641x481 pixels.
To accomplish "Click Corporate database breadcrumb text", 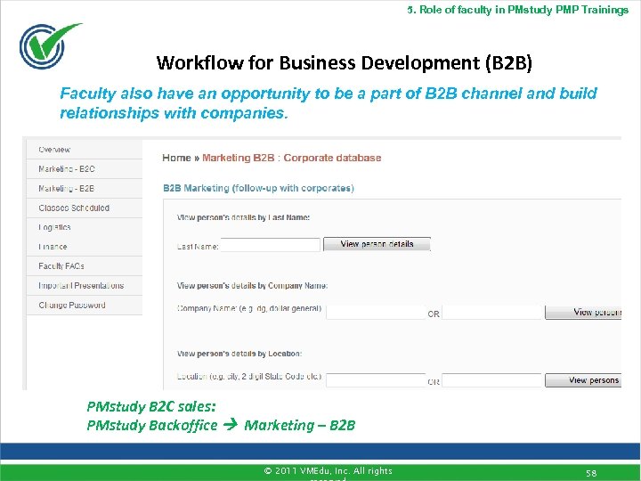I will [332, 158].
